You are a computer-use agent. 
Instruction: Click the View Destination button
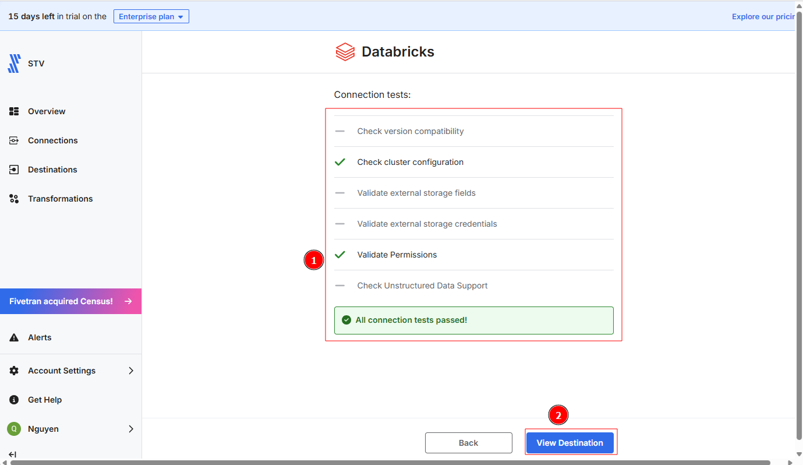[569, 443]
